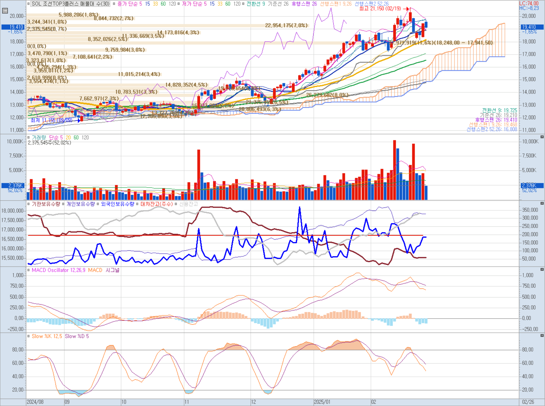Click square marker before 저가 단순 legend
The image size is (545, 406).
pyautogui.click(x=179, y=4)
